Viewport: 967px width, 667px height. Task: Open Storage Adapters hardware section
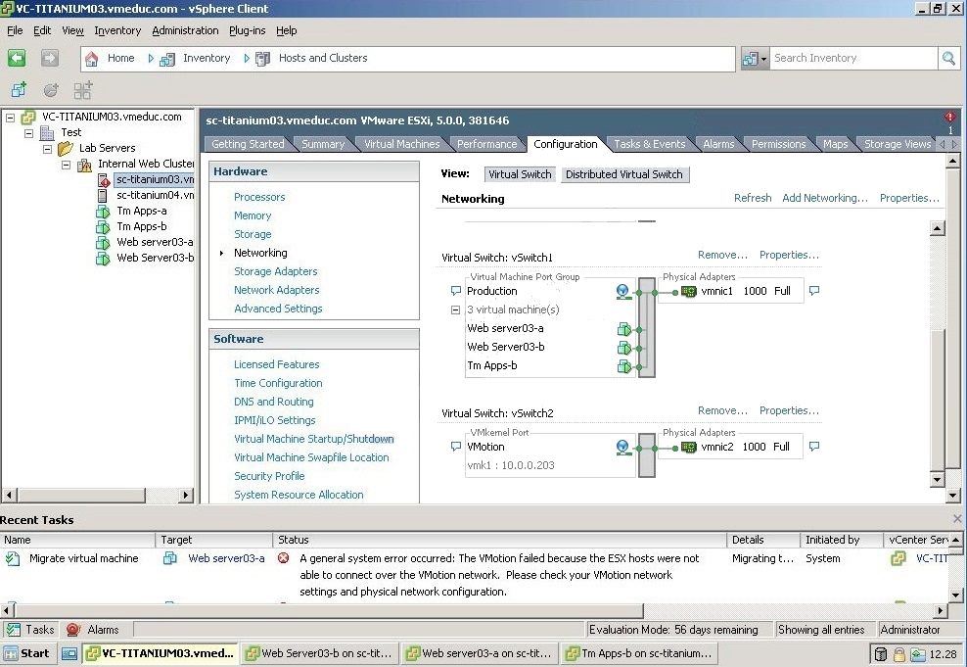pyautogui.click(x=276, y=271)
